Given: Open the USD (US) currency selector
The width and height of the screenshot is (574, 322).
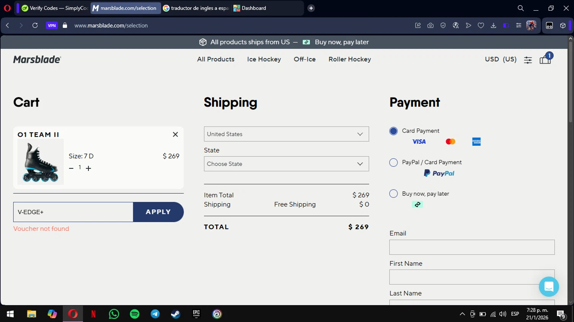Looking at the screenshot, I should [501, 59].
